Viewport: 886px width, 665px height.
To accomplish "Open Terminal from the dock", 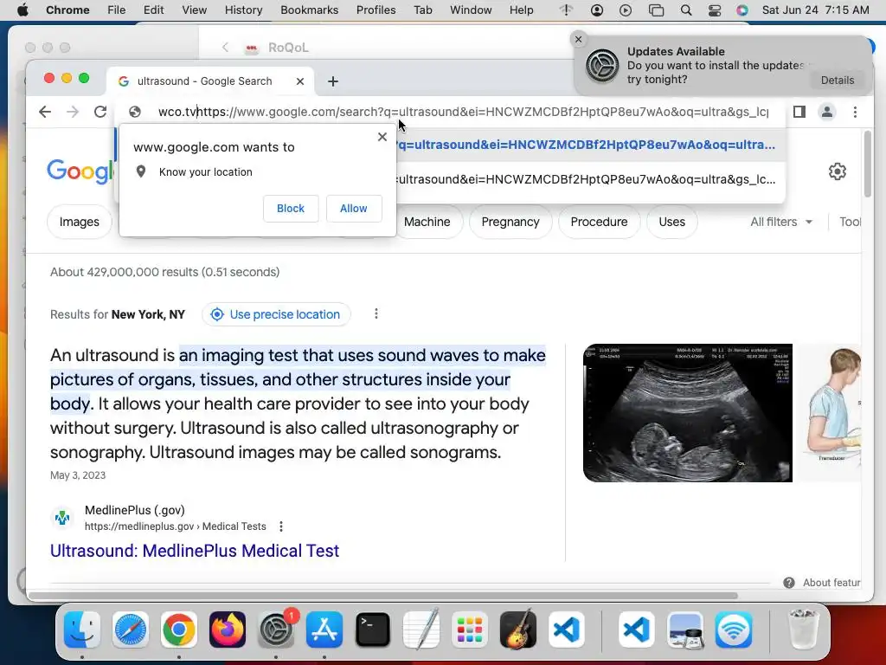I will click(x=373, y=629).
